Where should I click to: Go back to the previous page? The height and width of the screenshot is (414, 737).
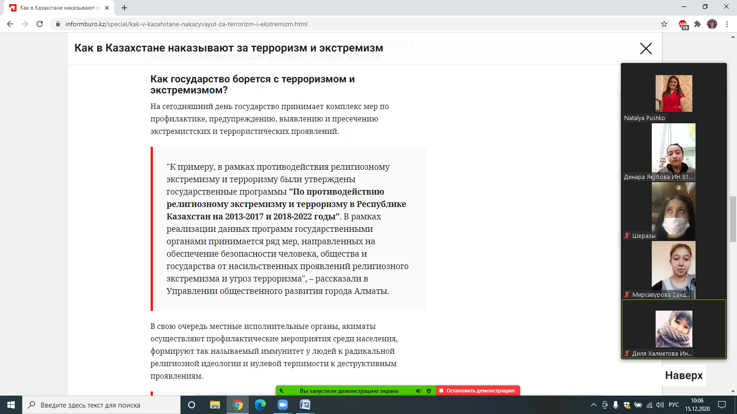pos(10,24)
